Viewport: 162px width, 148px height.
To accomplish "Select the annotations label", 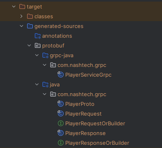I will point(57,36).
